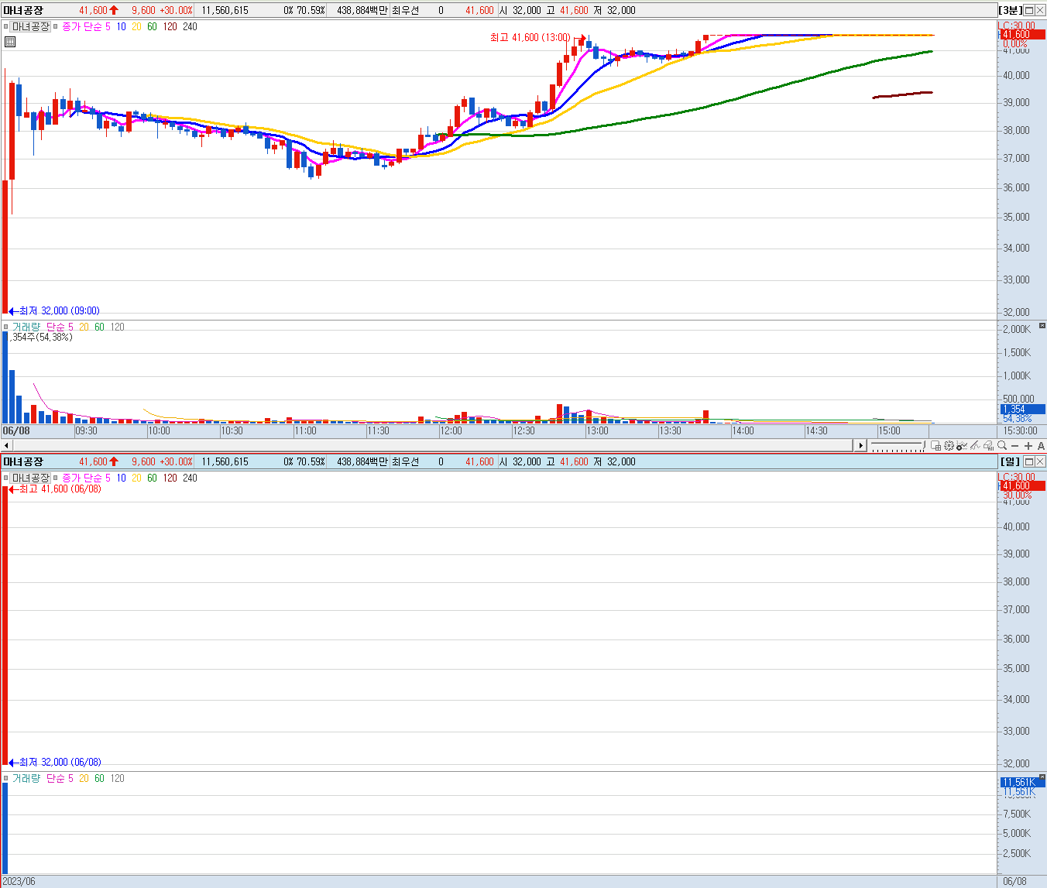Viewport: 1047px width, 888px height.
Task: Click the green 60 moving-average legend in daily chart
Action: (152, 478)
